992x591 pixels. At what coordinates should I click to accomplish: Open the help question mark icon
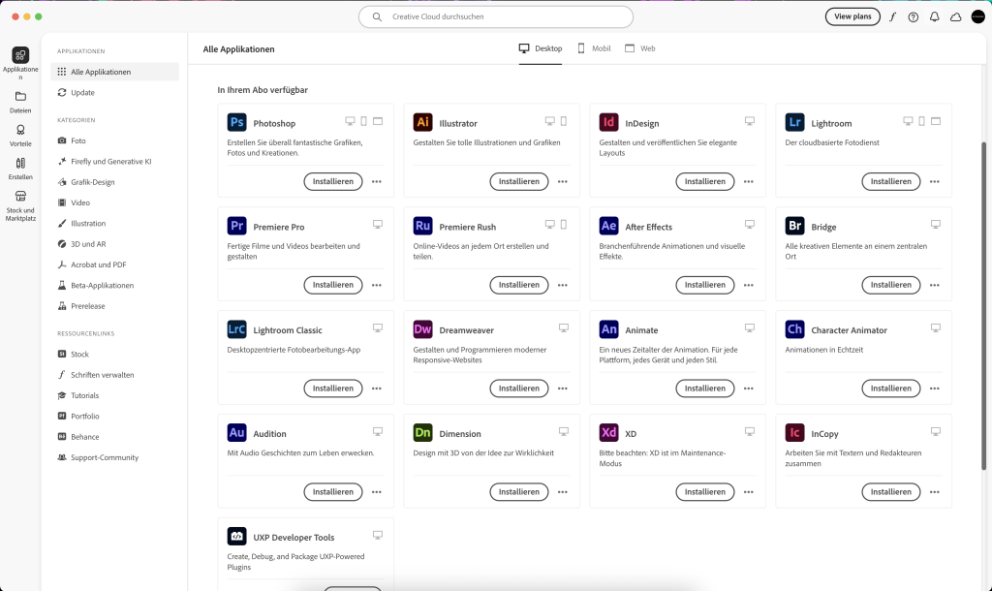(913, 16)
